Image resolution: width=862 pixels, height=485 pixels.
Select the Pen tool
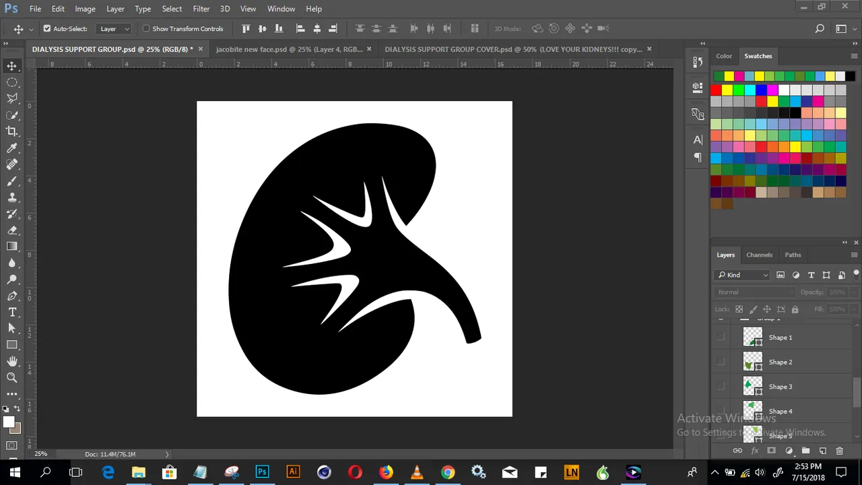(12, 296)
